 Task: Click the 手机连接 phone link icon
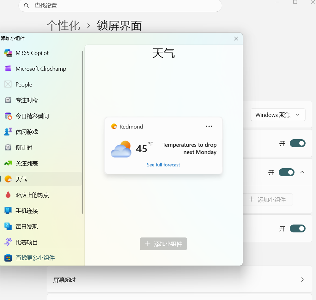click(8, 211)
